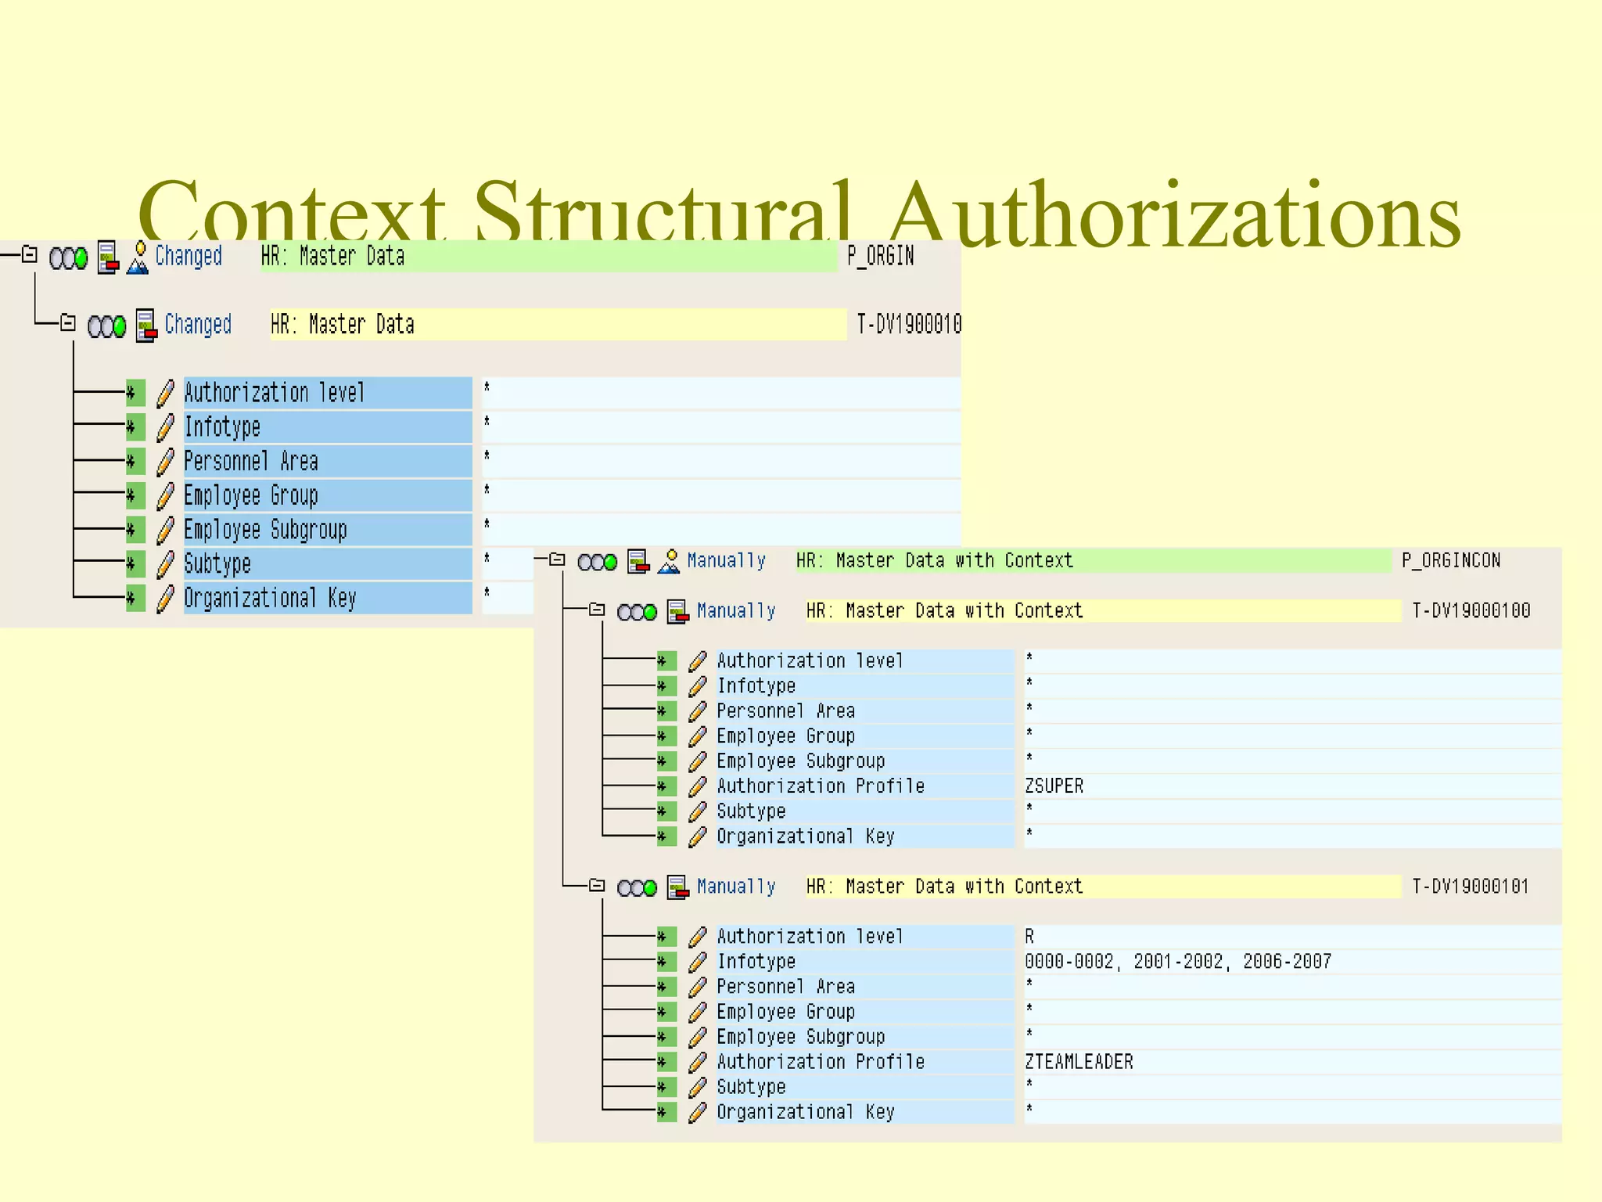The width and height of the screenshot is (1602, 1202).
Task: Select the Personnel Area field under T-DV19000101
Action: pos(865,987)
